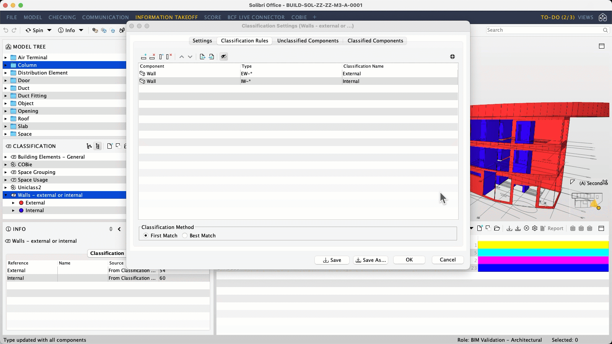Expand the Uniclass2 classification tree

point(5,187)
